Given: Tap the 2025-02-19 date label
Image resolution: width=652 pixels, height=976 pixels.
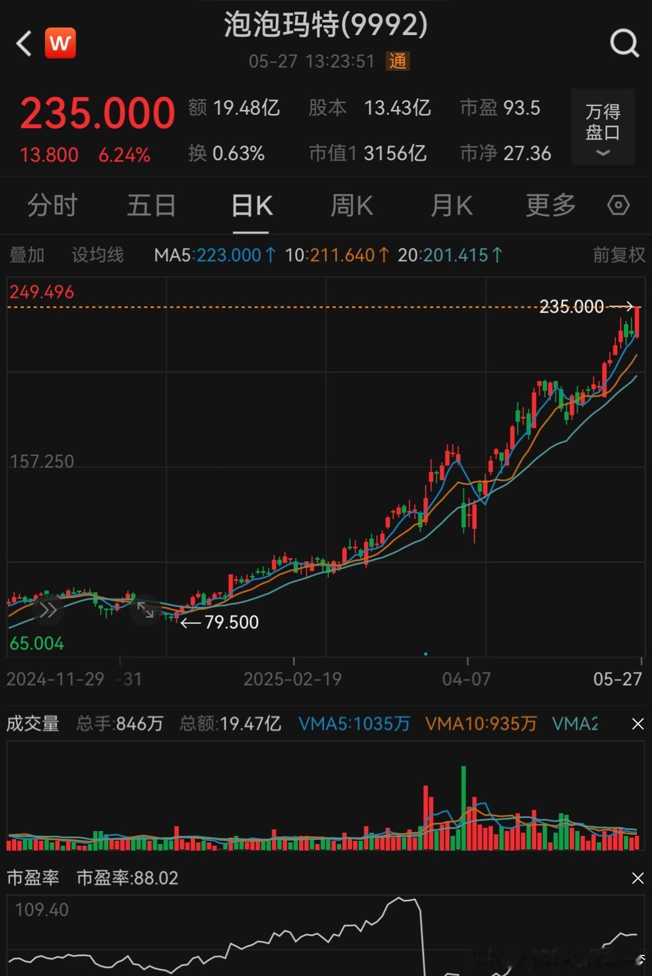Looking at the screenshot, I should tap(292, 679).
